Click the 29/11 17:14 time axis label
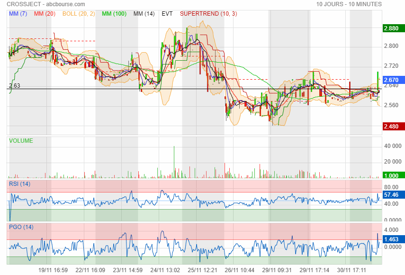The image size is (405, 275). [315, 270]
